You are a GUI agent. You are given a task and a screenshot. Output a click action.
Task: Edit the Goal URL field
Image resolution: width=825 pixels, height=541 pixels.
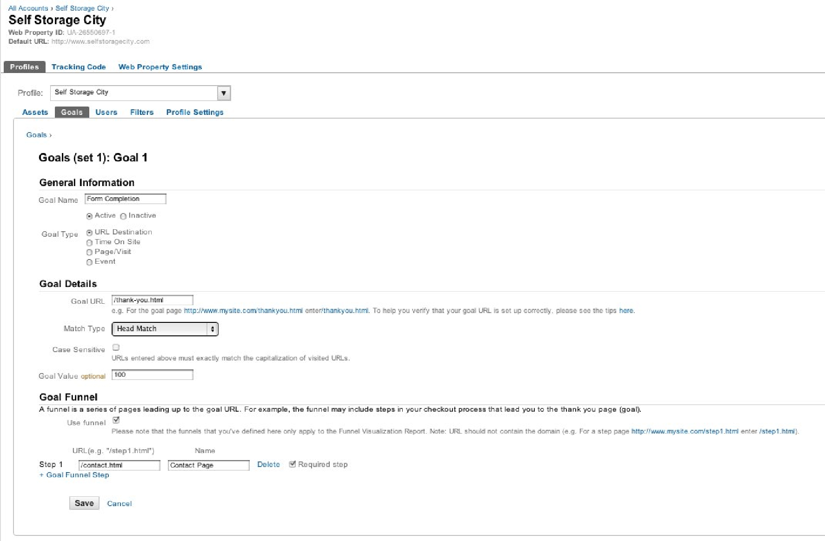click(153, 301)
